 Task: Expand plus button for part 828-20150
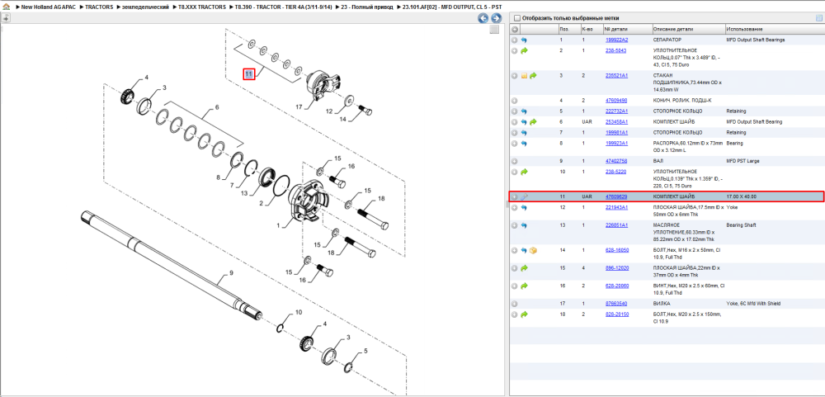click(515, 314)
